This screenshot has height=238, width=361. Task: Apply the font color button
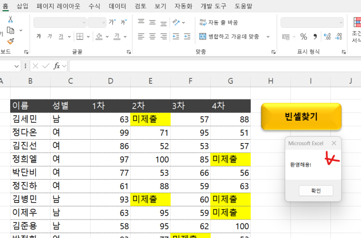pos(117,37)
